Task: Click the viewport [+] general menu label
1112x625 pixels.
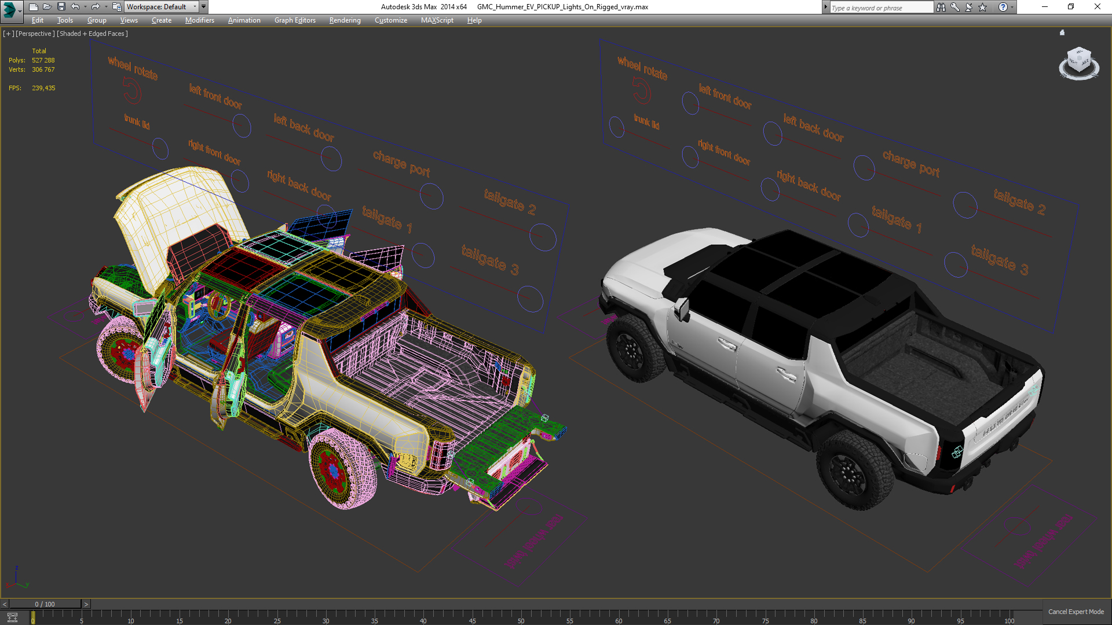Action: [8, 34]
